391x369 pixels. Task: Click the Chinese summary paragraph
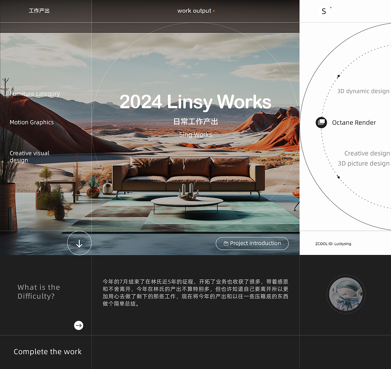(195, 293)
